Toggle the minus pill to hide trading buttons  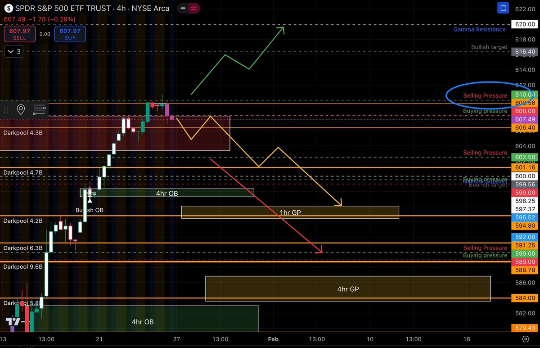click(x=183, y=8)
